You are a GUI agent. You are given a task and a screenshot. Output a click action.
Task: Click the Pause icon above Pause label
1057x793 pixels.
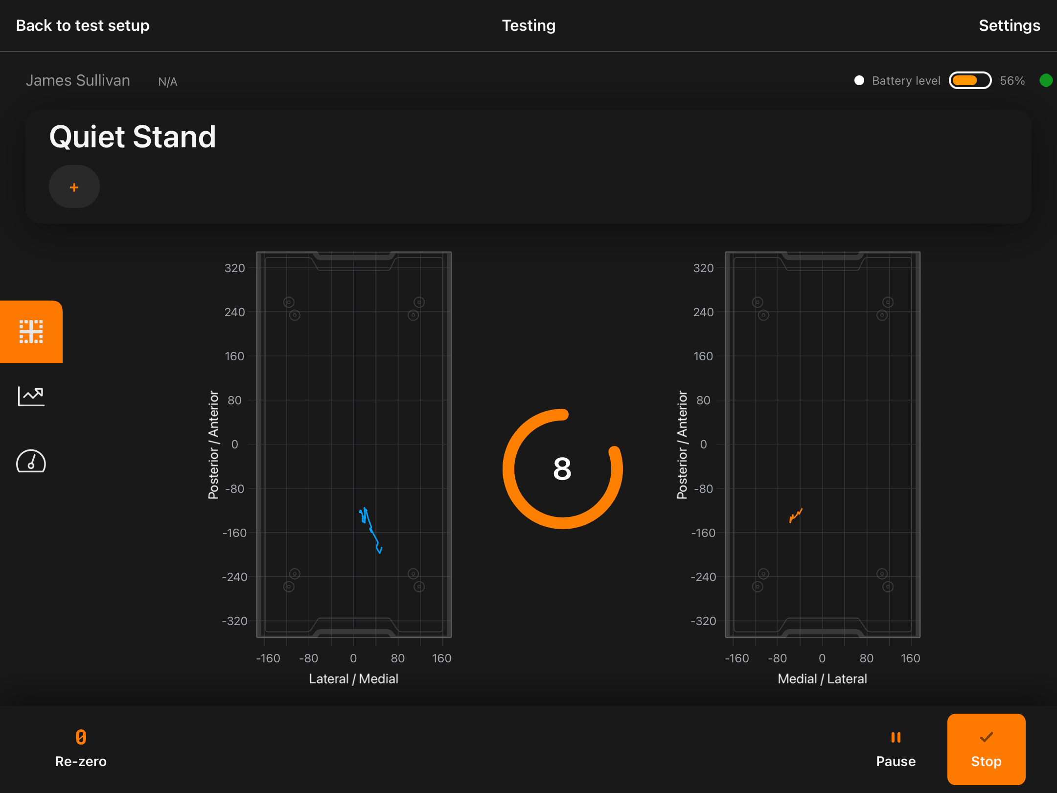point(896,737)
